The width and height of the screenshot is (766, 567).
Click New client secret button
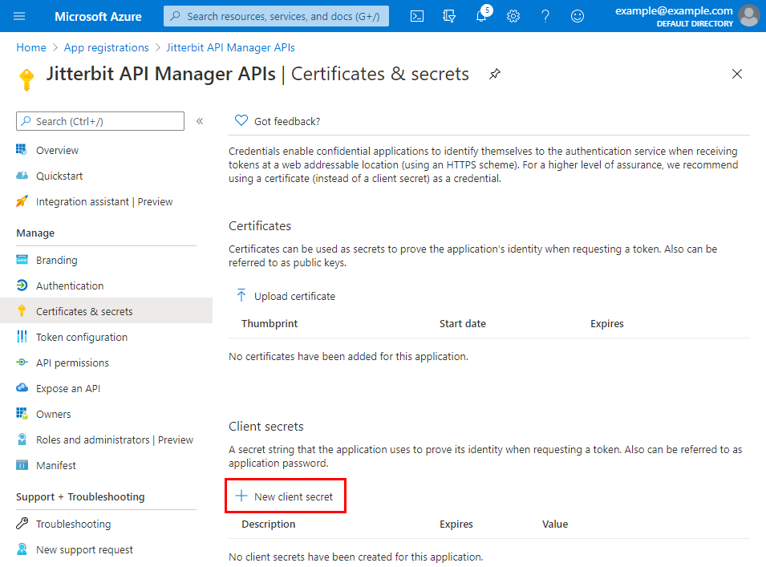[x=285, y=496]
